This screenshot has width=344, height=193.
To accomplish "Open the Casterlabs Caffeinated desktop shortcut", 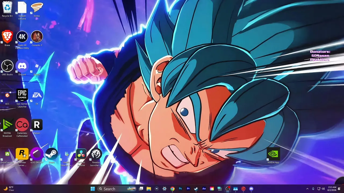I will coord(22,128).
